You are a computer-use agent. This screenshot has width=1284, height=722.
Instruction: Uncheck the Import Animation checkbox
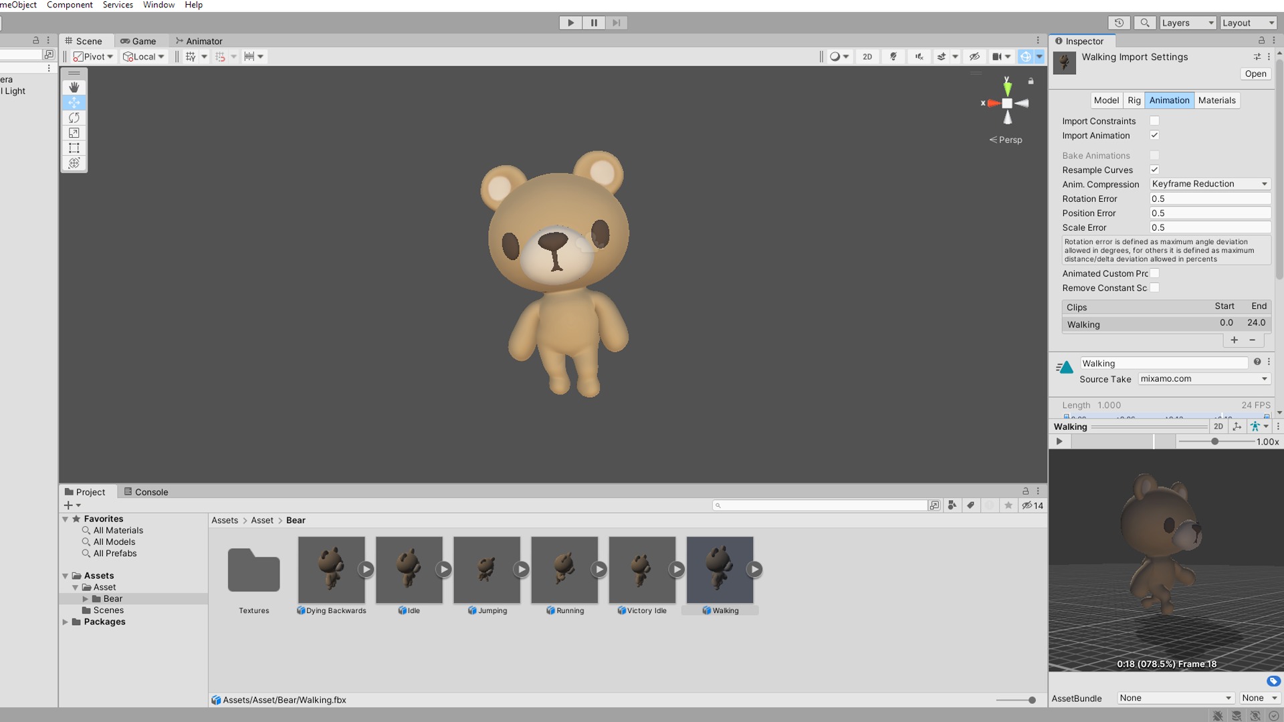[x=1154, y=135]
